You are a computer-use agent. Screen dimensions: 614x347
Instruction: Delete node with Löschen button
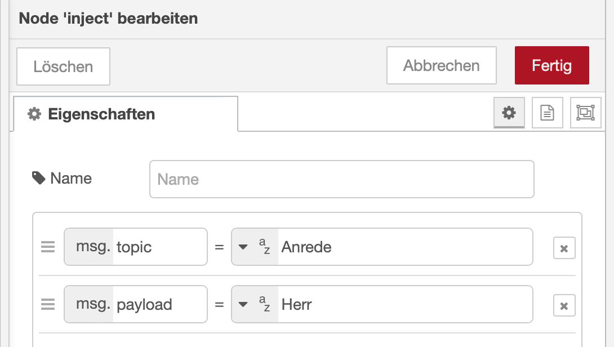coord(63,66)
